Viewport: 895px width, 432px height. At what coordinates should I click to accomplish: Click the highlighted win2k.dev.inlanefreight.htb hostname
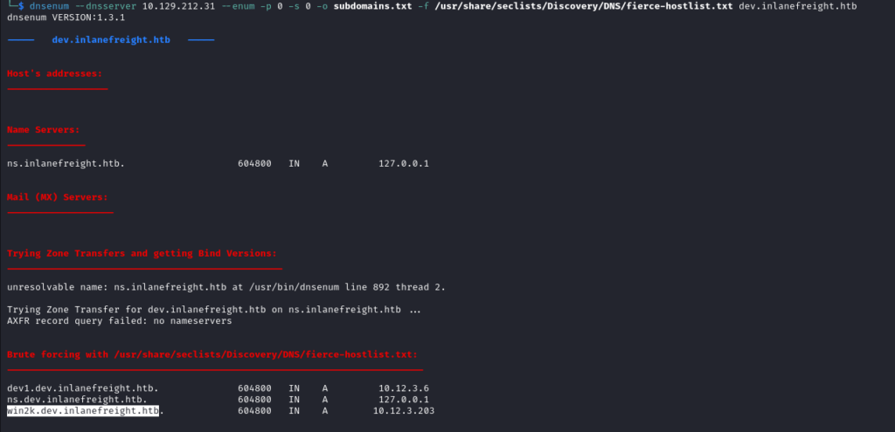pyautogui.click(x=83, y=411)
